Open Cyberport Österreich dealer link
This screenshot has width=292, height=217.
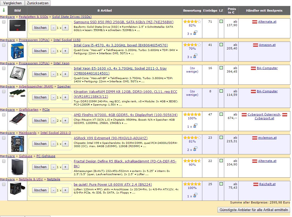264,114
